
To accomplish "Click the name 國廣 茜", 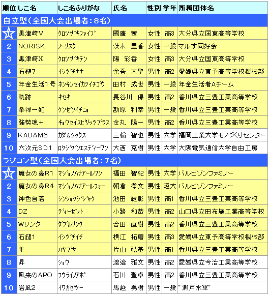I will (125, 33).
